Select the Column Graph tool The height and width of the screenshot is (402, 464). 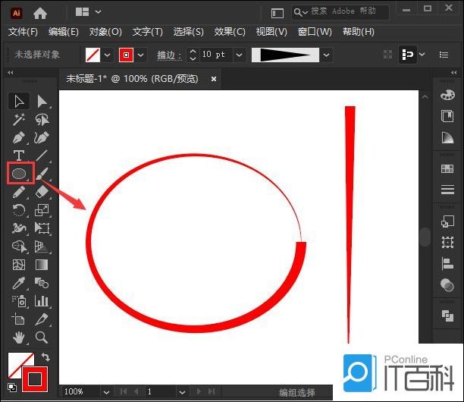coord(42,301)
